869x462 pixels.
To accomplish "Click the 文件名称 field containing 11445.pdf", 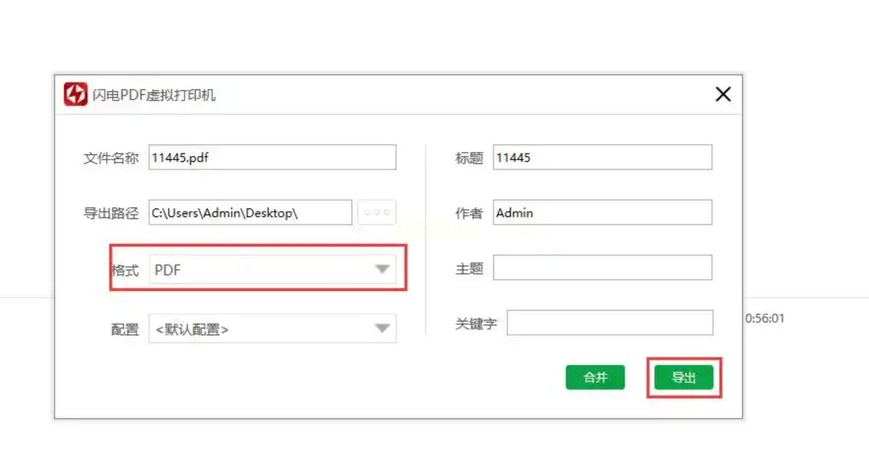I will [272, 158].
